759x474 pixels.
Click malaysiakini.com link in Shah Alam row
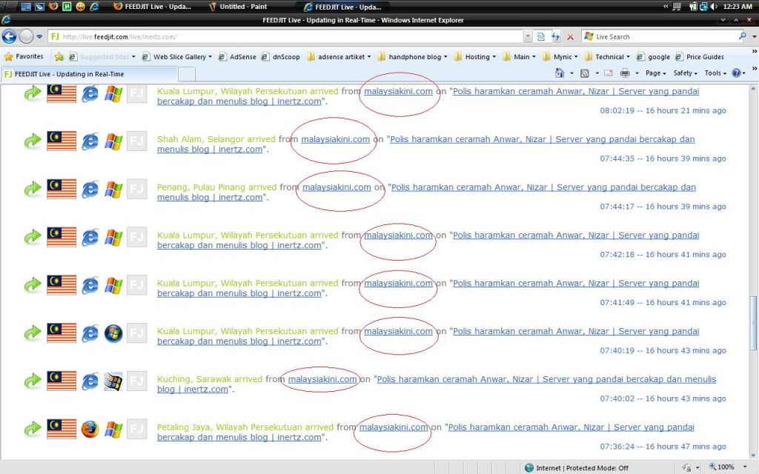[x=336, y=139]
